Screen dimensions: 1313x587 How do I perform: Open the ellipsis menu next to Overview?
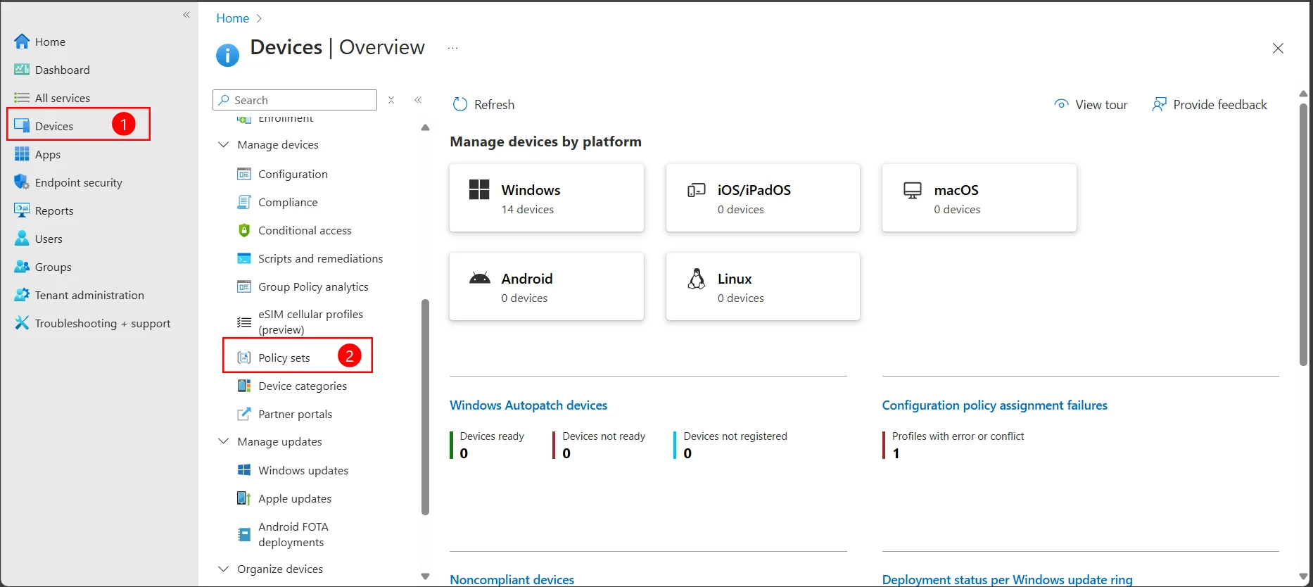coord(453,48)
